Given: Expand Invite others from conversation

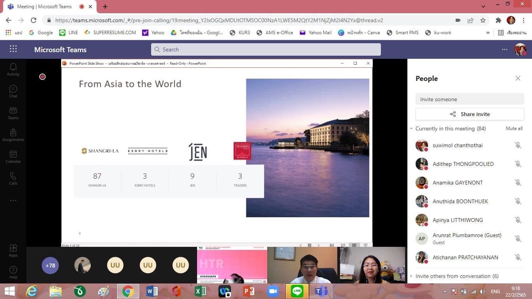Looking at the screenshot, I should pos(411,276).
